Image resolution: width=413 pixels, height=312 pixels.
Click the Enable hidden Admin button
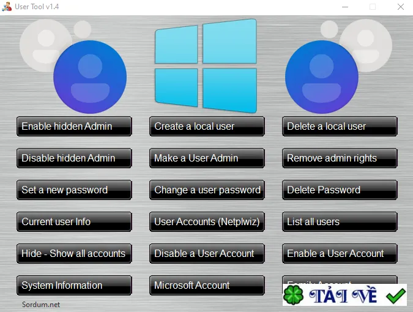pyautogui.click(x=74, y=127)
